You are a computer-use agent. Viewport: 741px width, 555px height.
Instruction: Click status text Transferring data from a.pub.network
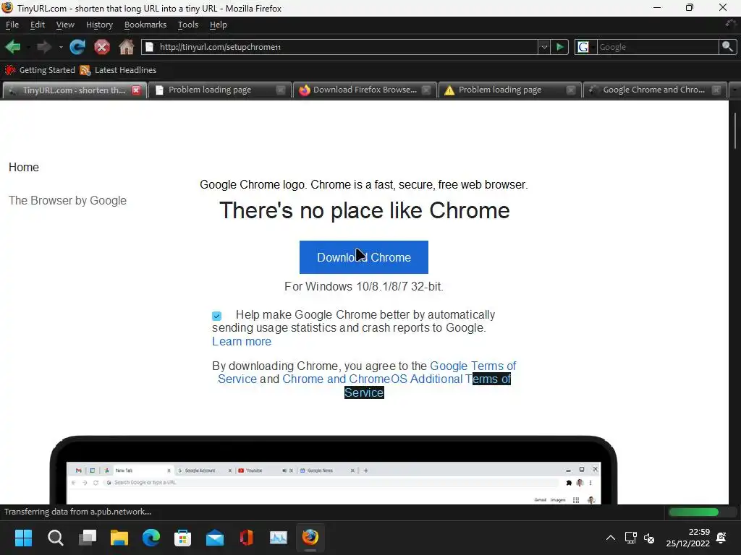pos(77,512)
